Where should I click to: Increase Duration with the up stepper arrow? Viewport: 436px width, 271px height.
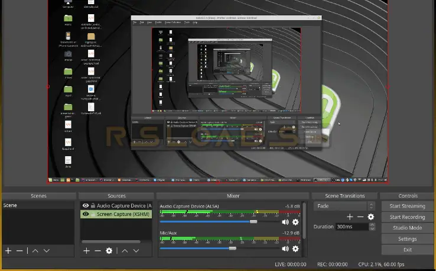pyautogui.click(x=372, y=224)
